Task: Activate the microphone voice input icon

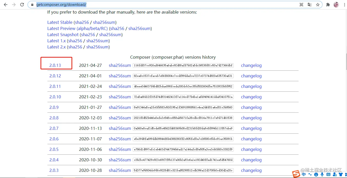Action: click(x=322, y=174)
